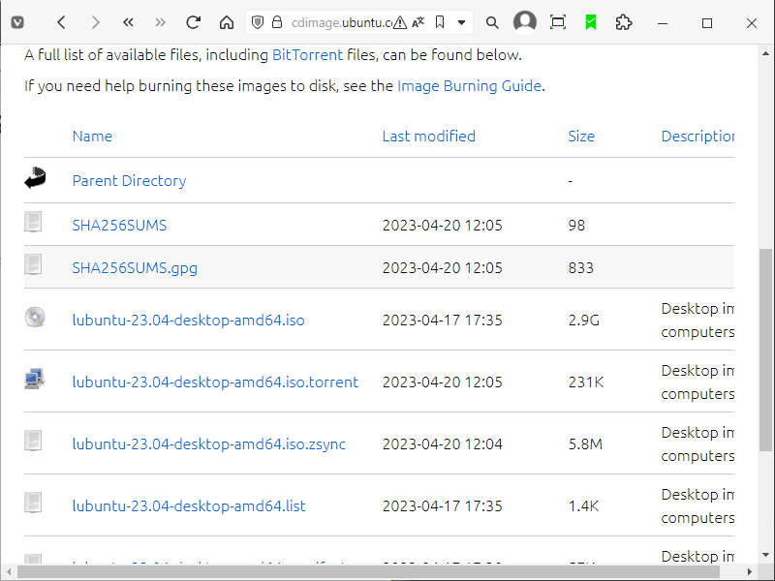Select the 2.9G size value
This screenshot has width=775, height=581.
pos(584,321)
